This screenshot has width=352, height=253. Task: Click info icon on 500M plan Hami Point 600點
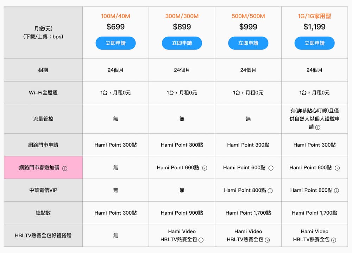coord(271,168)
